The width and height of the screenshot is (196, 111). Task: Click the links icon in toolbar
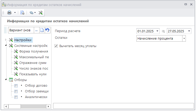(x=31, y=12)
